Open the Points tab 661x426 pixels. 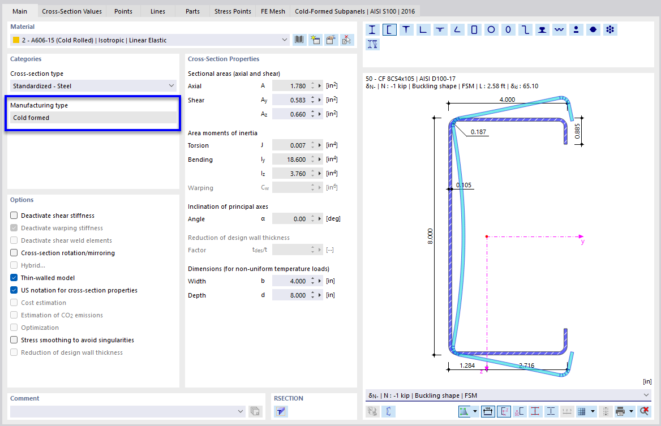point(123,11)
